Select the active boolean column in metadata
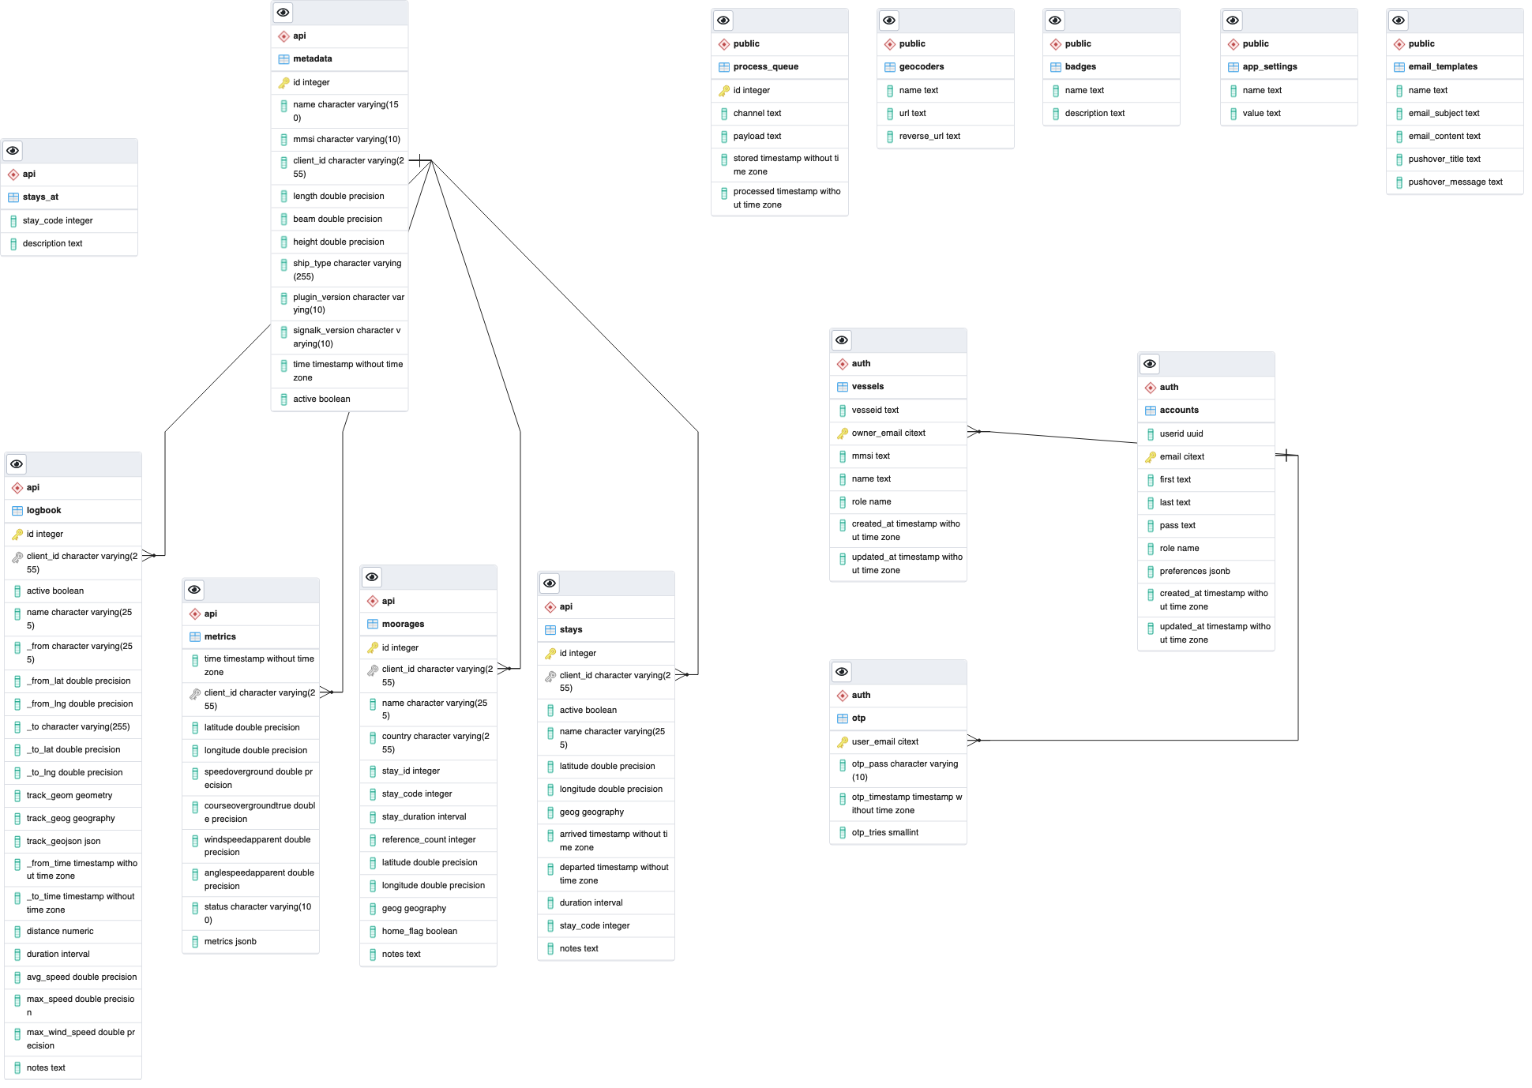 [x=340, y=400]
